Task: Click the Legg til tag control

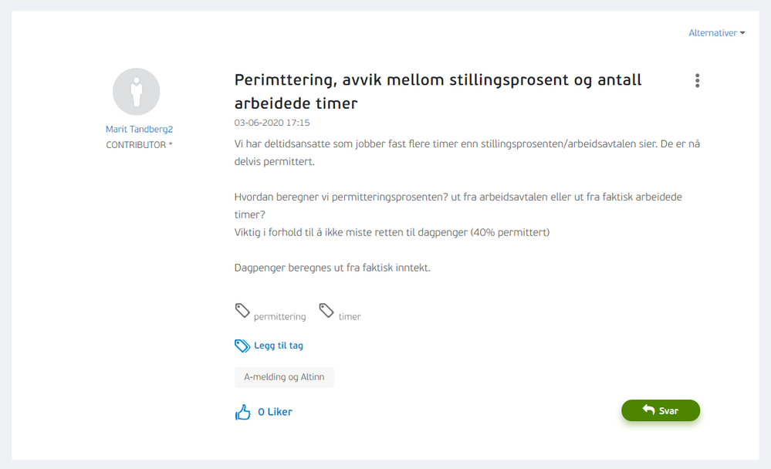Action: 278,346
